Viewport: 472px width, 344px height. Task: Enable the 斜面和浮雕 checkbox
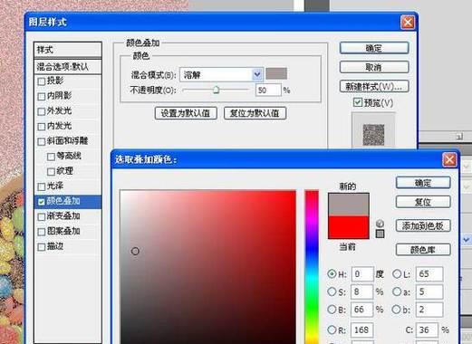(42, 141)
